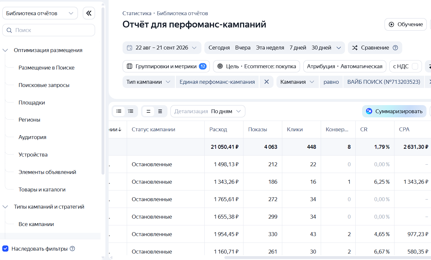Open the help icon beside Сравнение
Viewport: 431px width, 260px height.
coord(395,48)
